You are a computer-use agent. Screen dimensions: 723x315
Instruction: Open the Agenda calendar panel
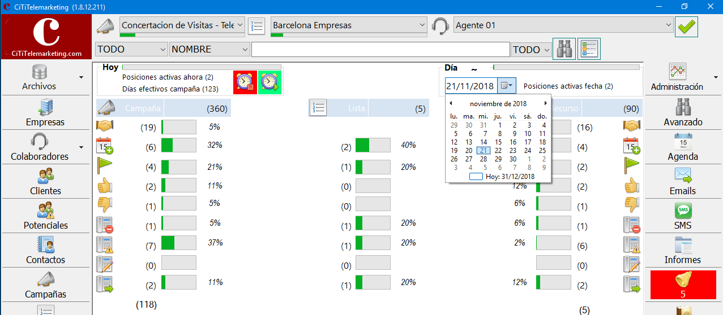click(x=683, y=147)
